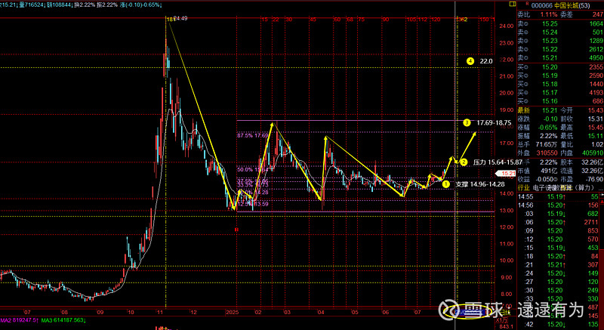
Task: Click the 市值 491亿 market cap field
Action: pyautogui.click(x=538, y=171)
